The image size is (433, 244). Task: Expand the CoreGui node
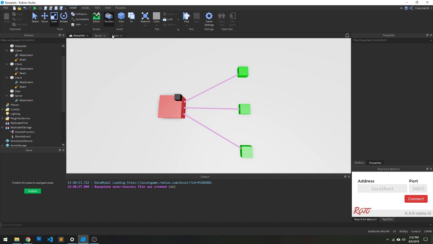point(2,109)
